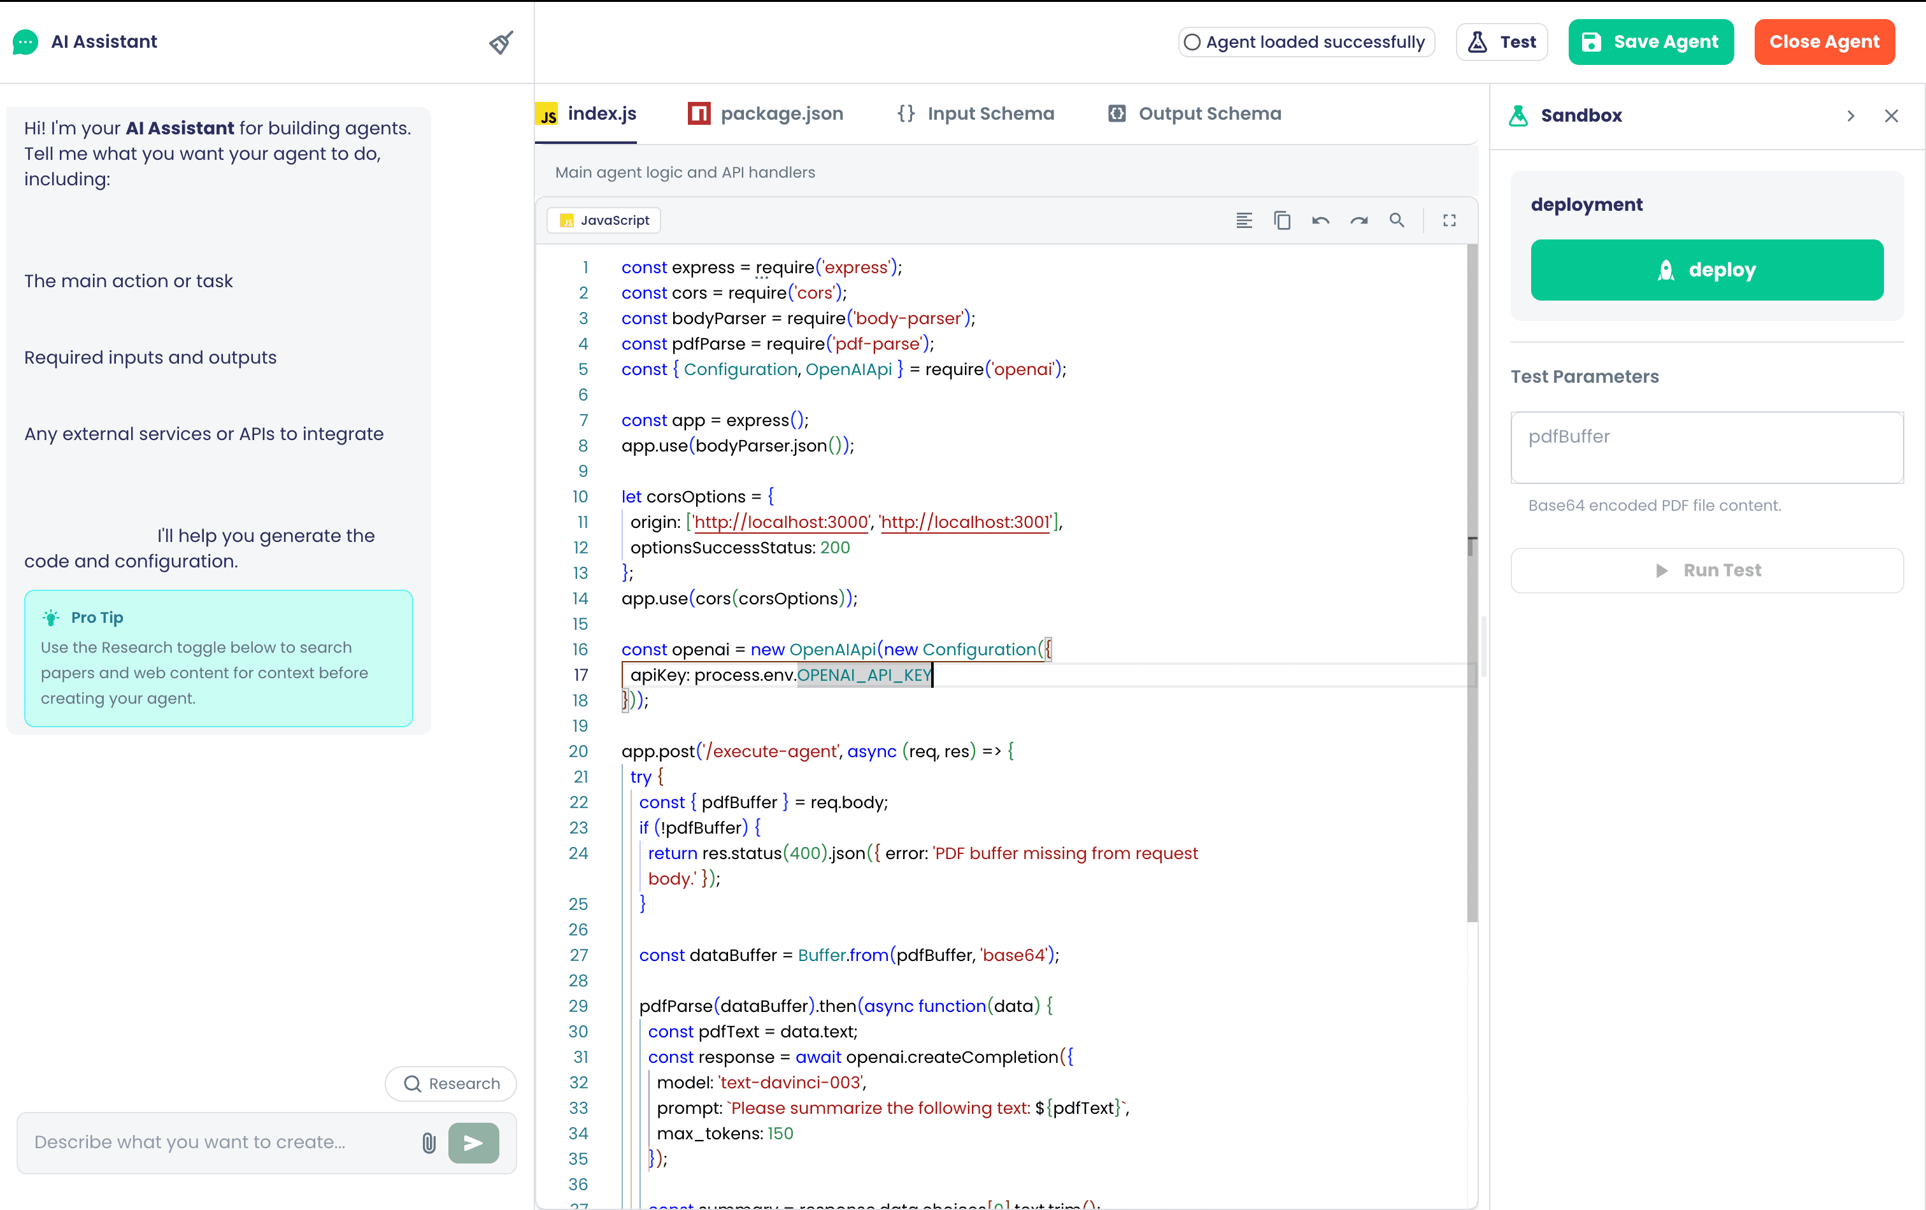The image size is (1926, 1210).
Task: Deploy the agent
Action: (1707, 269)
